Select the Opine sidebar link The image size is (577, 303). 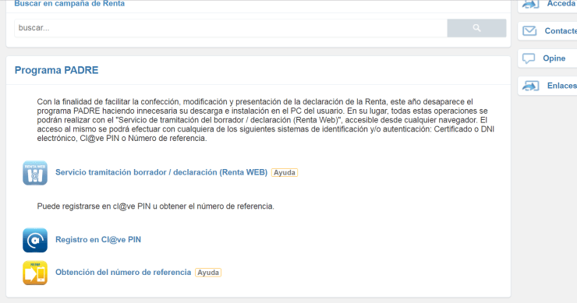pos(554,58)
